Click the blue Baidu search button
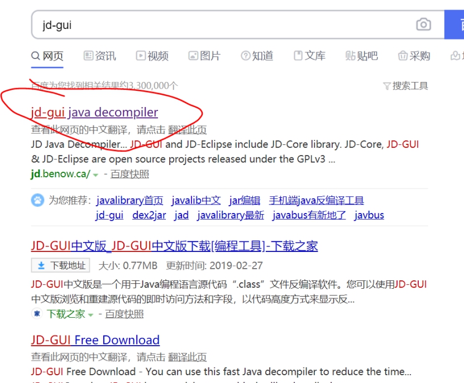The width and height of the screenshot is (464, 383). (x=455, y=25)
